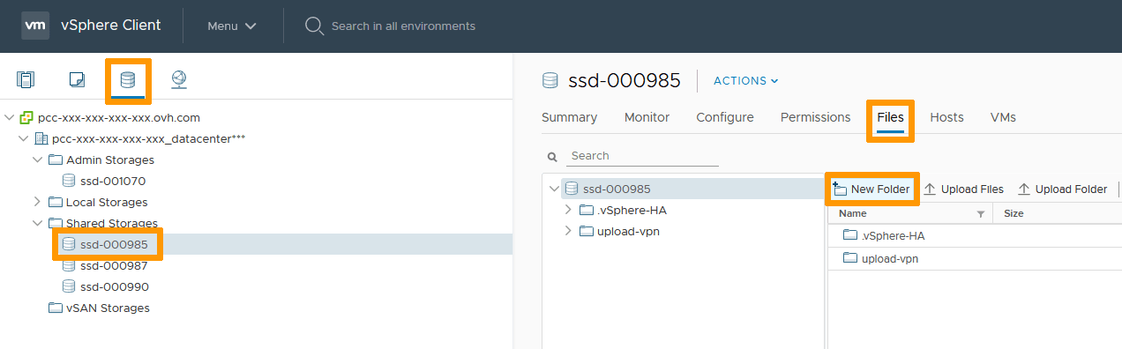Click the datastore icon beside ssd-000985 title
The width and height of the screenshot is (1122, 349).
[x=550, y=80]
